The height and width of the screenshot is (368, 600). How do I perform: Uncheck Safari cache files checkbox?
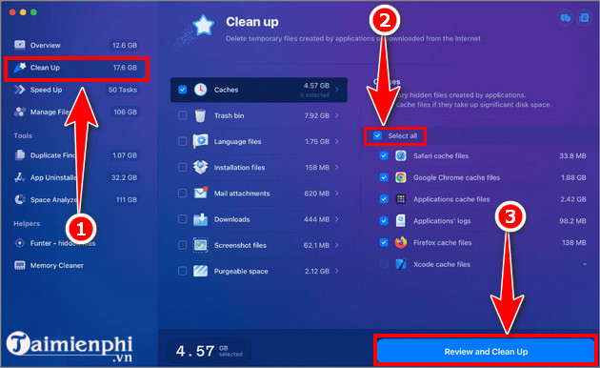coord(384,155)
